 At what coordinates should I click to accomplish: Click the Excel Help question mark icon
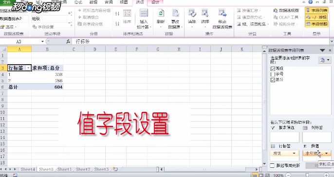311,2
